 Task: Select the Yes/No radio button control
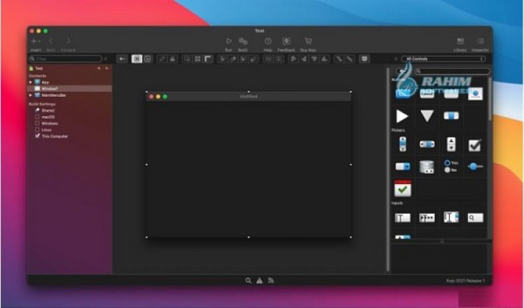[451, 166]
